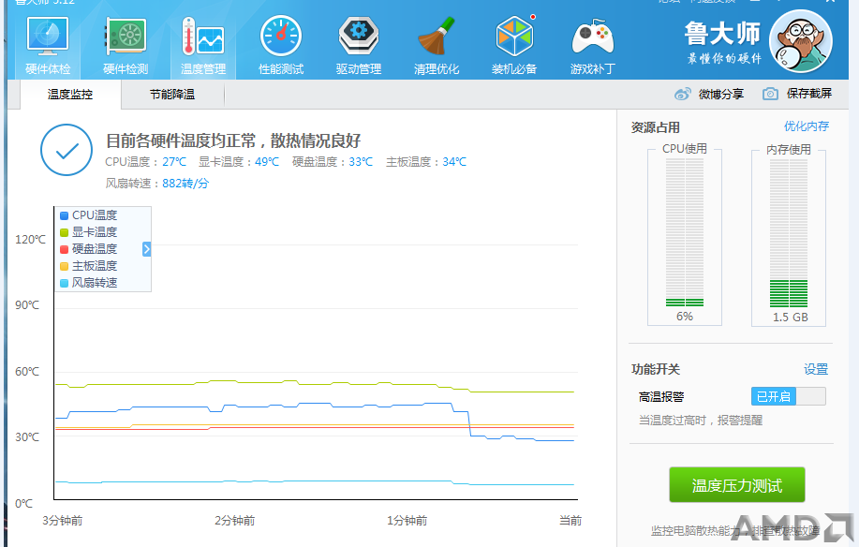This screenshot has height=547, width=859.
Task: Click 0℃ axis label
Action: [23, 503]
